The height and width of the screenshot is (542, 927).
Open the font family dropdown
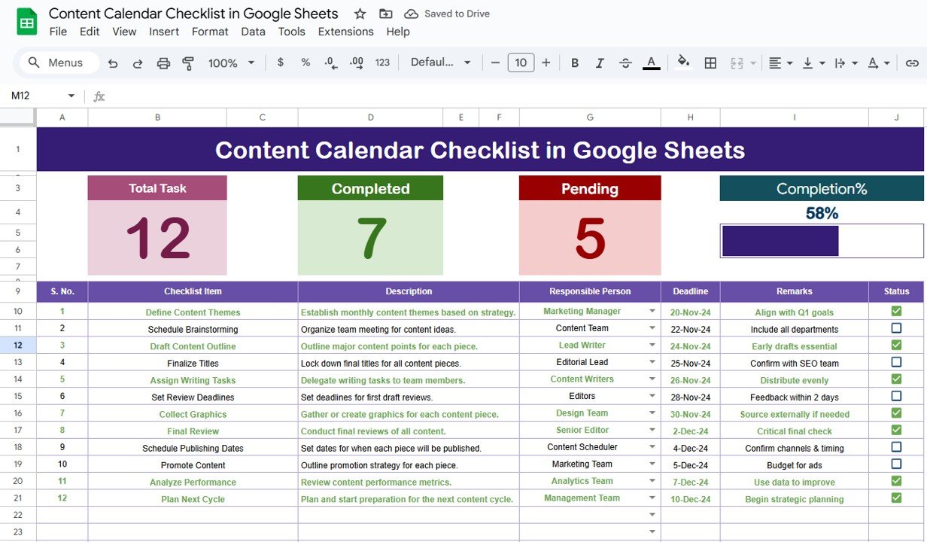pos(440,62)
